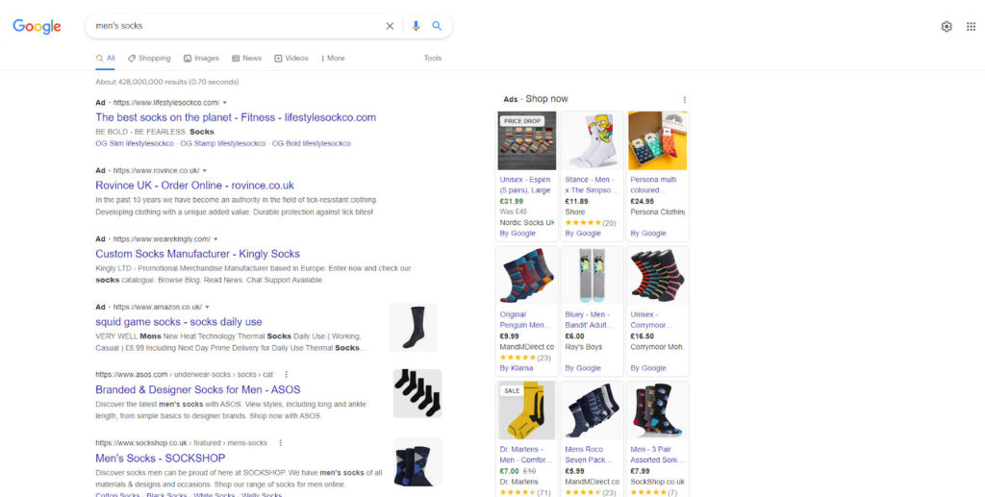Open Persona multi coloured product title
Image resolution: width=985 pixels, height=497 pixels.
[x=653, y=186]
